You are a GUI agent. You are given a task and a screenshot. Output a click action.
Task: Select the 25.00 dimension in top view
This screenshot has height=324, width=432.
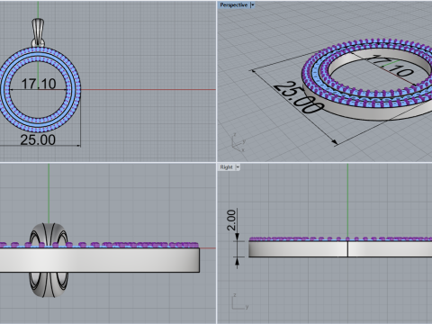(38, 140)
